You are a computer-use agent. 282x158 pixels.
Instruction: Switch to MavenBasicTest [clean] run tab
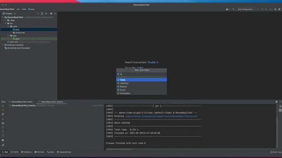[x=52, y=102]
